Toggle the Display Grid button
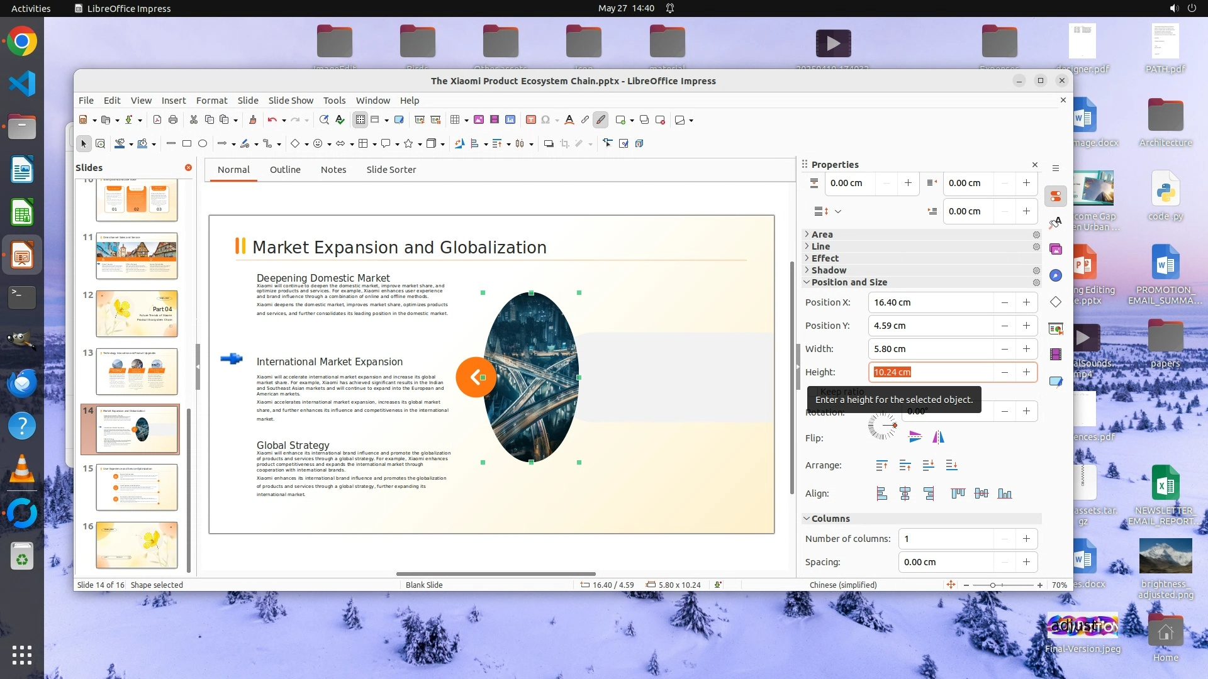This screenshot has width=1208, height=679. (x=360, y=120)
